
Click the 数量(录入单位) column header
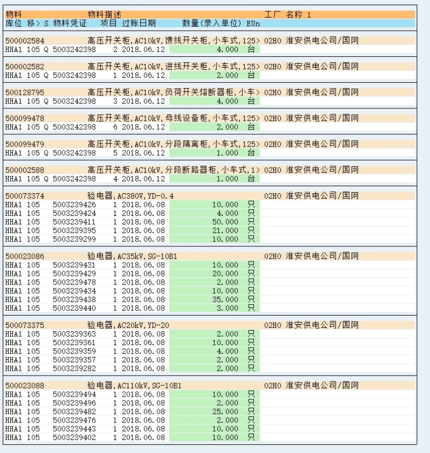point(212,24)
